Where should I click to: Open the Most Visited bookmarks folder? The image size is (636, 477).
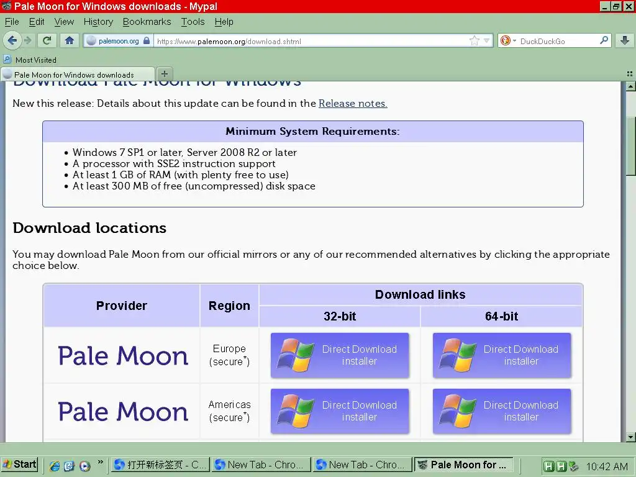click(x=30, y=60)
